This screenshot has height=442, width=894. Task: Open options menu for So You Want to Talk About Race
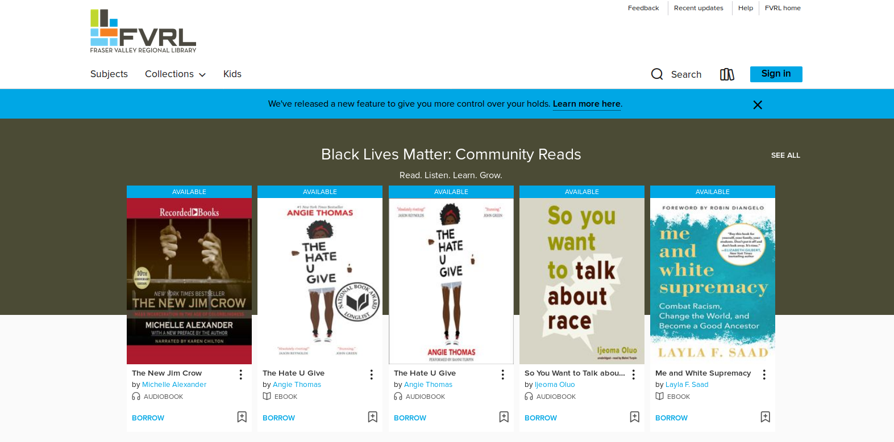coord(634,374)
